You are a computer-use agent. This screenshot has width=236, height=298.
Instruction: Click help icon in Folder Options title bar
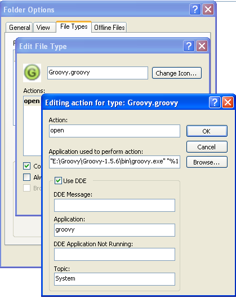click(x=195, y=9)
